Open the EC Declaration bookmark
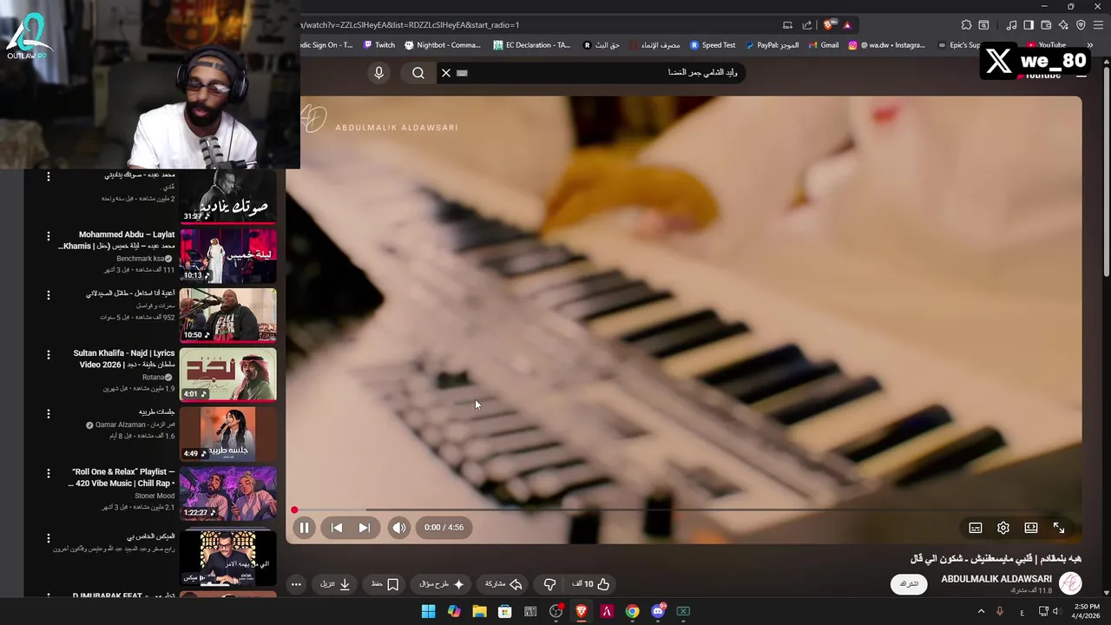1111x625 pixels. (x=532, y=45)
